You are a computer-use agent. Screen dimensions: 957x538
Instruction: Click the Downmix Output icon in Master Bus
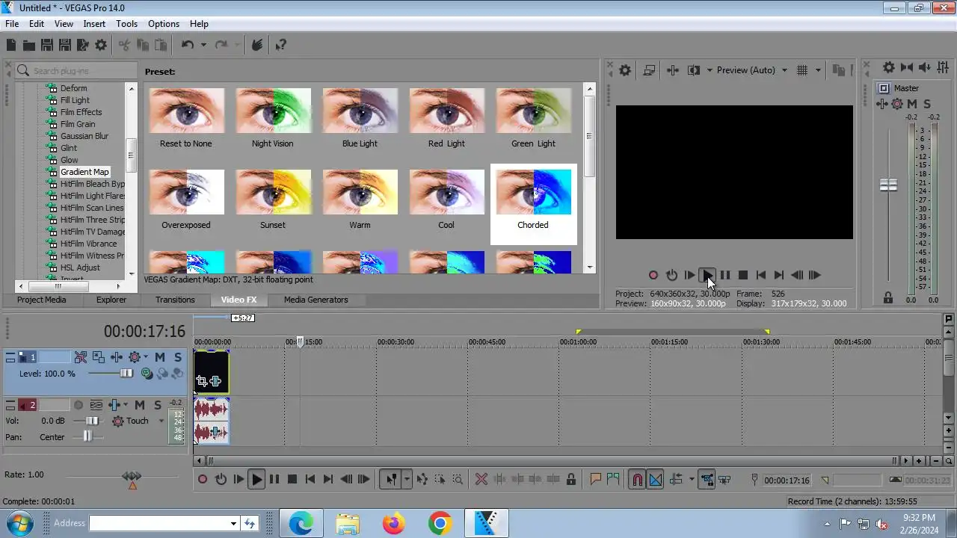907,67
